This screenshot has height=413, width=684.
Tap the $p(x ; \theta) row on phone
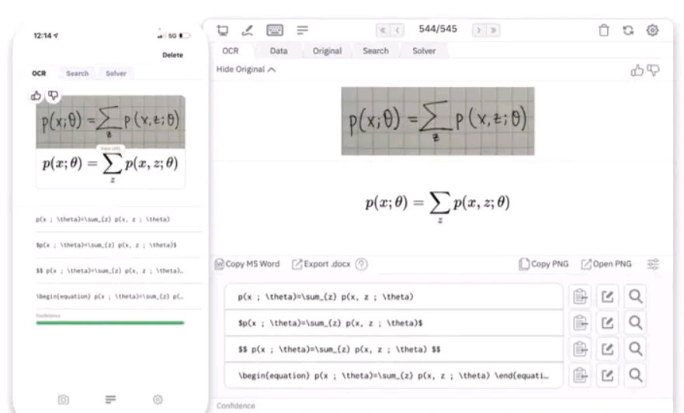tap(119, 245)
